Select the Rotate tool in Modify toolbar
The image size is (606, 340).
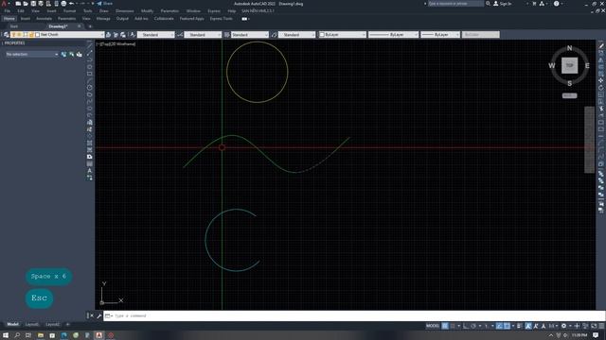601,88
